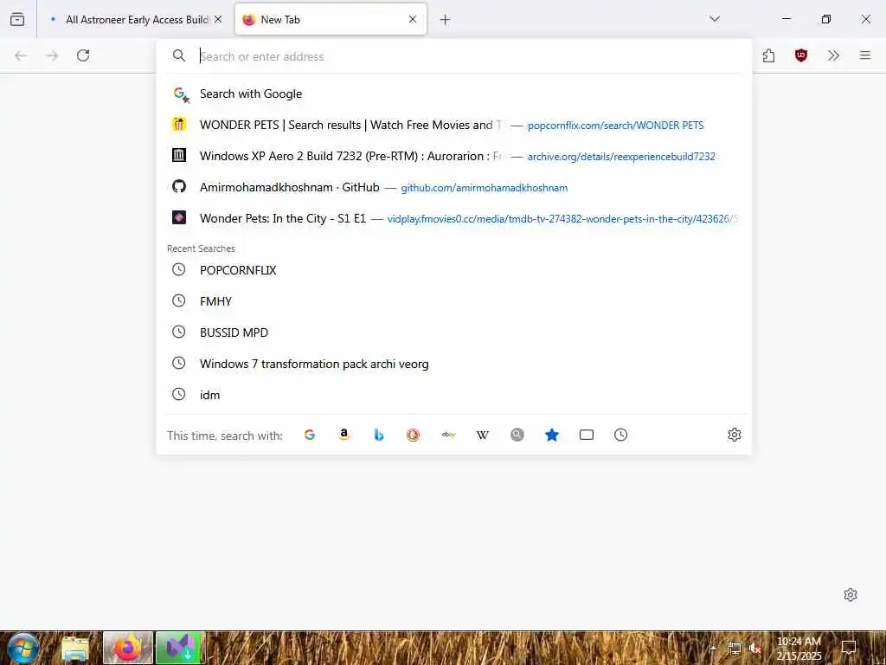Open Wonder Pets In the City S1 E1
Image resolution: width=886 pixels, height=665 pixels.
(x=453, y=218)
